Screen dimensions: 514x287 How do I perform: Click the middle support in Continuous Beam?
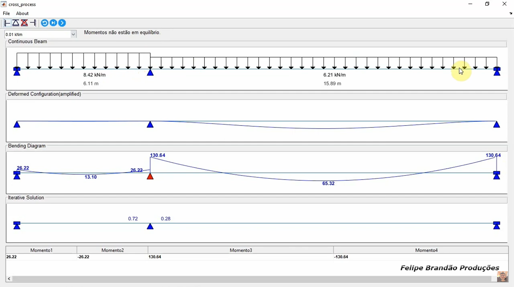150,72
